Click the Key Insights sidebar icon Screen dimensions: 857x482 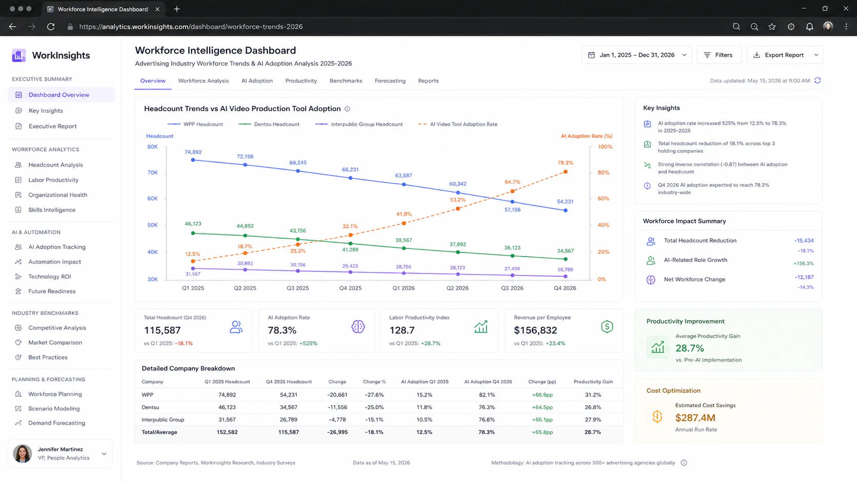[19, 111]
